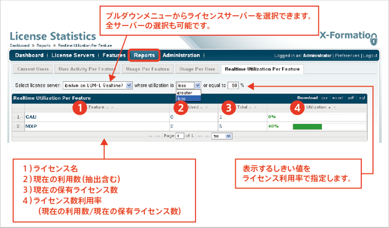Go to last page pagination icon
This screenshot has width=389, height=228.
click(207, 136)
